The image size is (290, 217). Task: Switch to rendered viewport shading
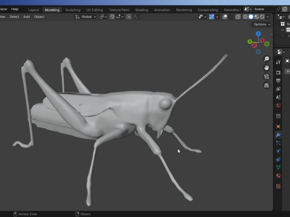click(x=262, y=17)
